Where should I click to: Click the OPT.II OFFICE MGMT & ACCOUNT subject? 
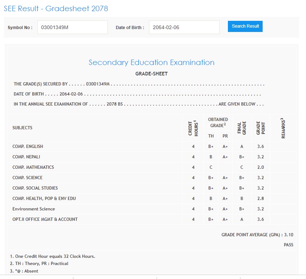point(45,219)
